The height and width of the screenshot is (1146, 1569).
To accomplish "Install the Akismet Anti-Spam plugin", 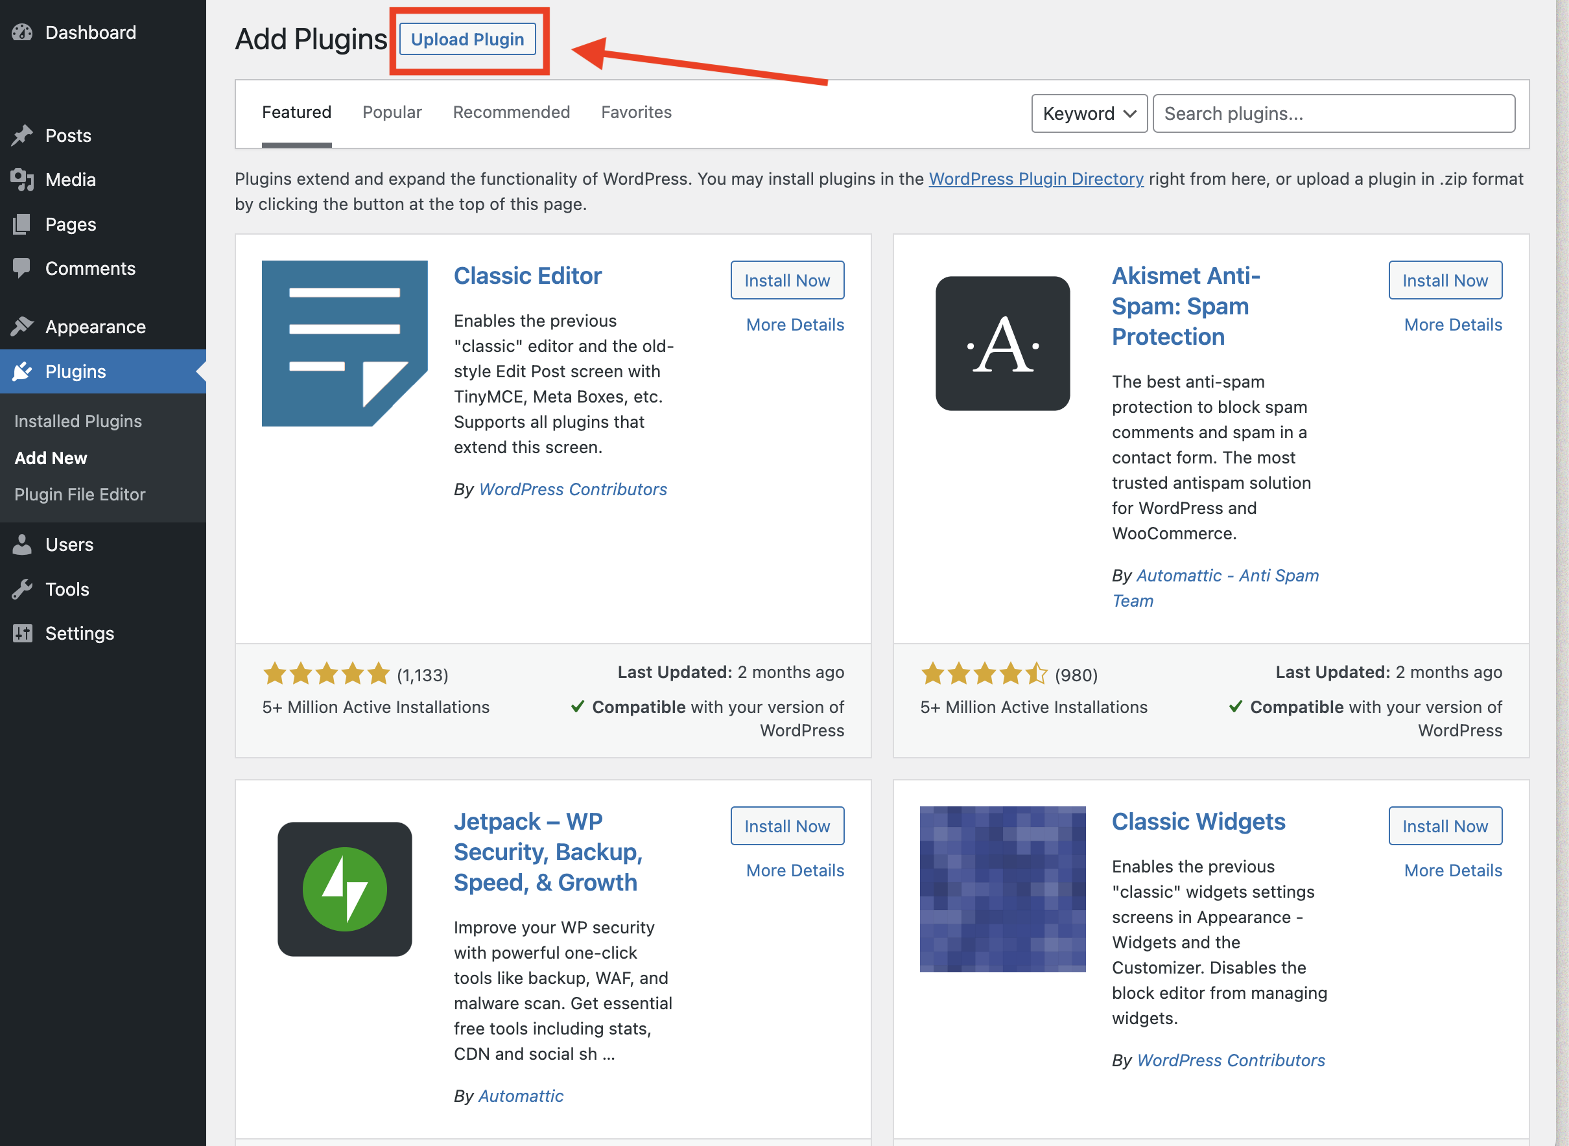I will pos(1445,280).
